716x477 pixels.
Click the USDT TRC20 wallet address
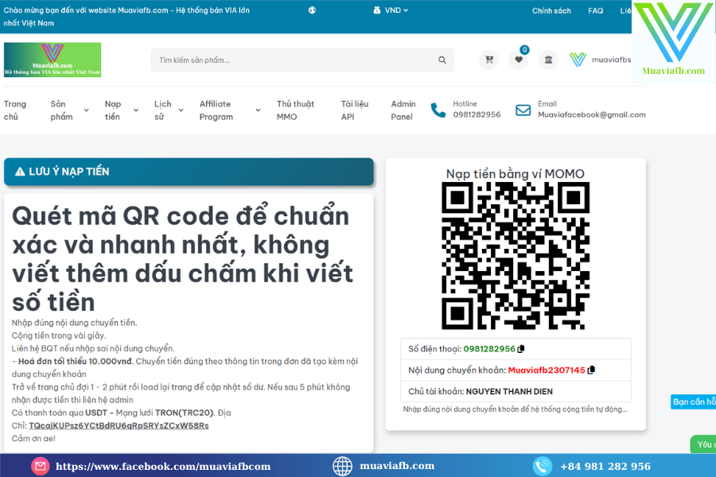tap(119, 425)
